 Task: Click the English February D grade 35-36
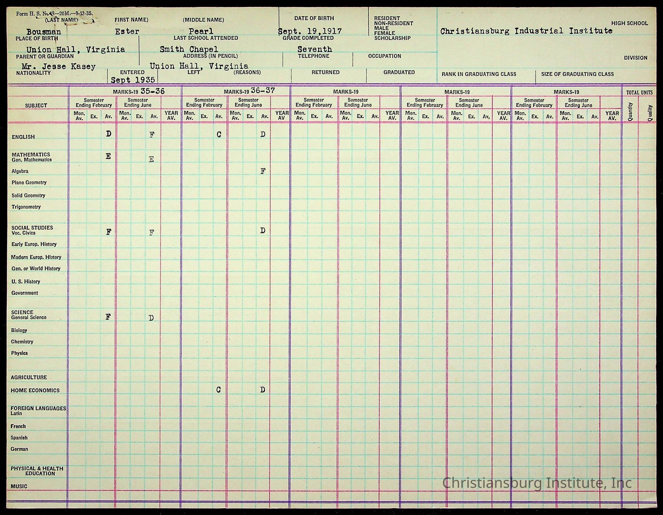tap(108, 134)
